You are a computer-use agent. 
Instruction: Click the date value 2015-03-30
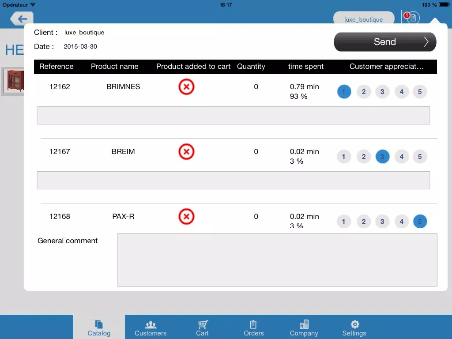[x=80, y=46]
